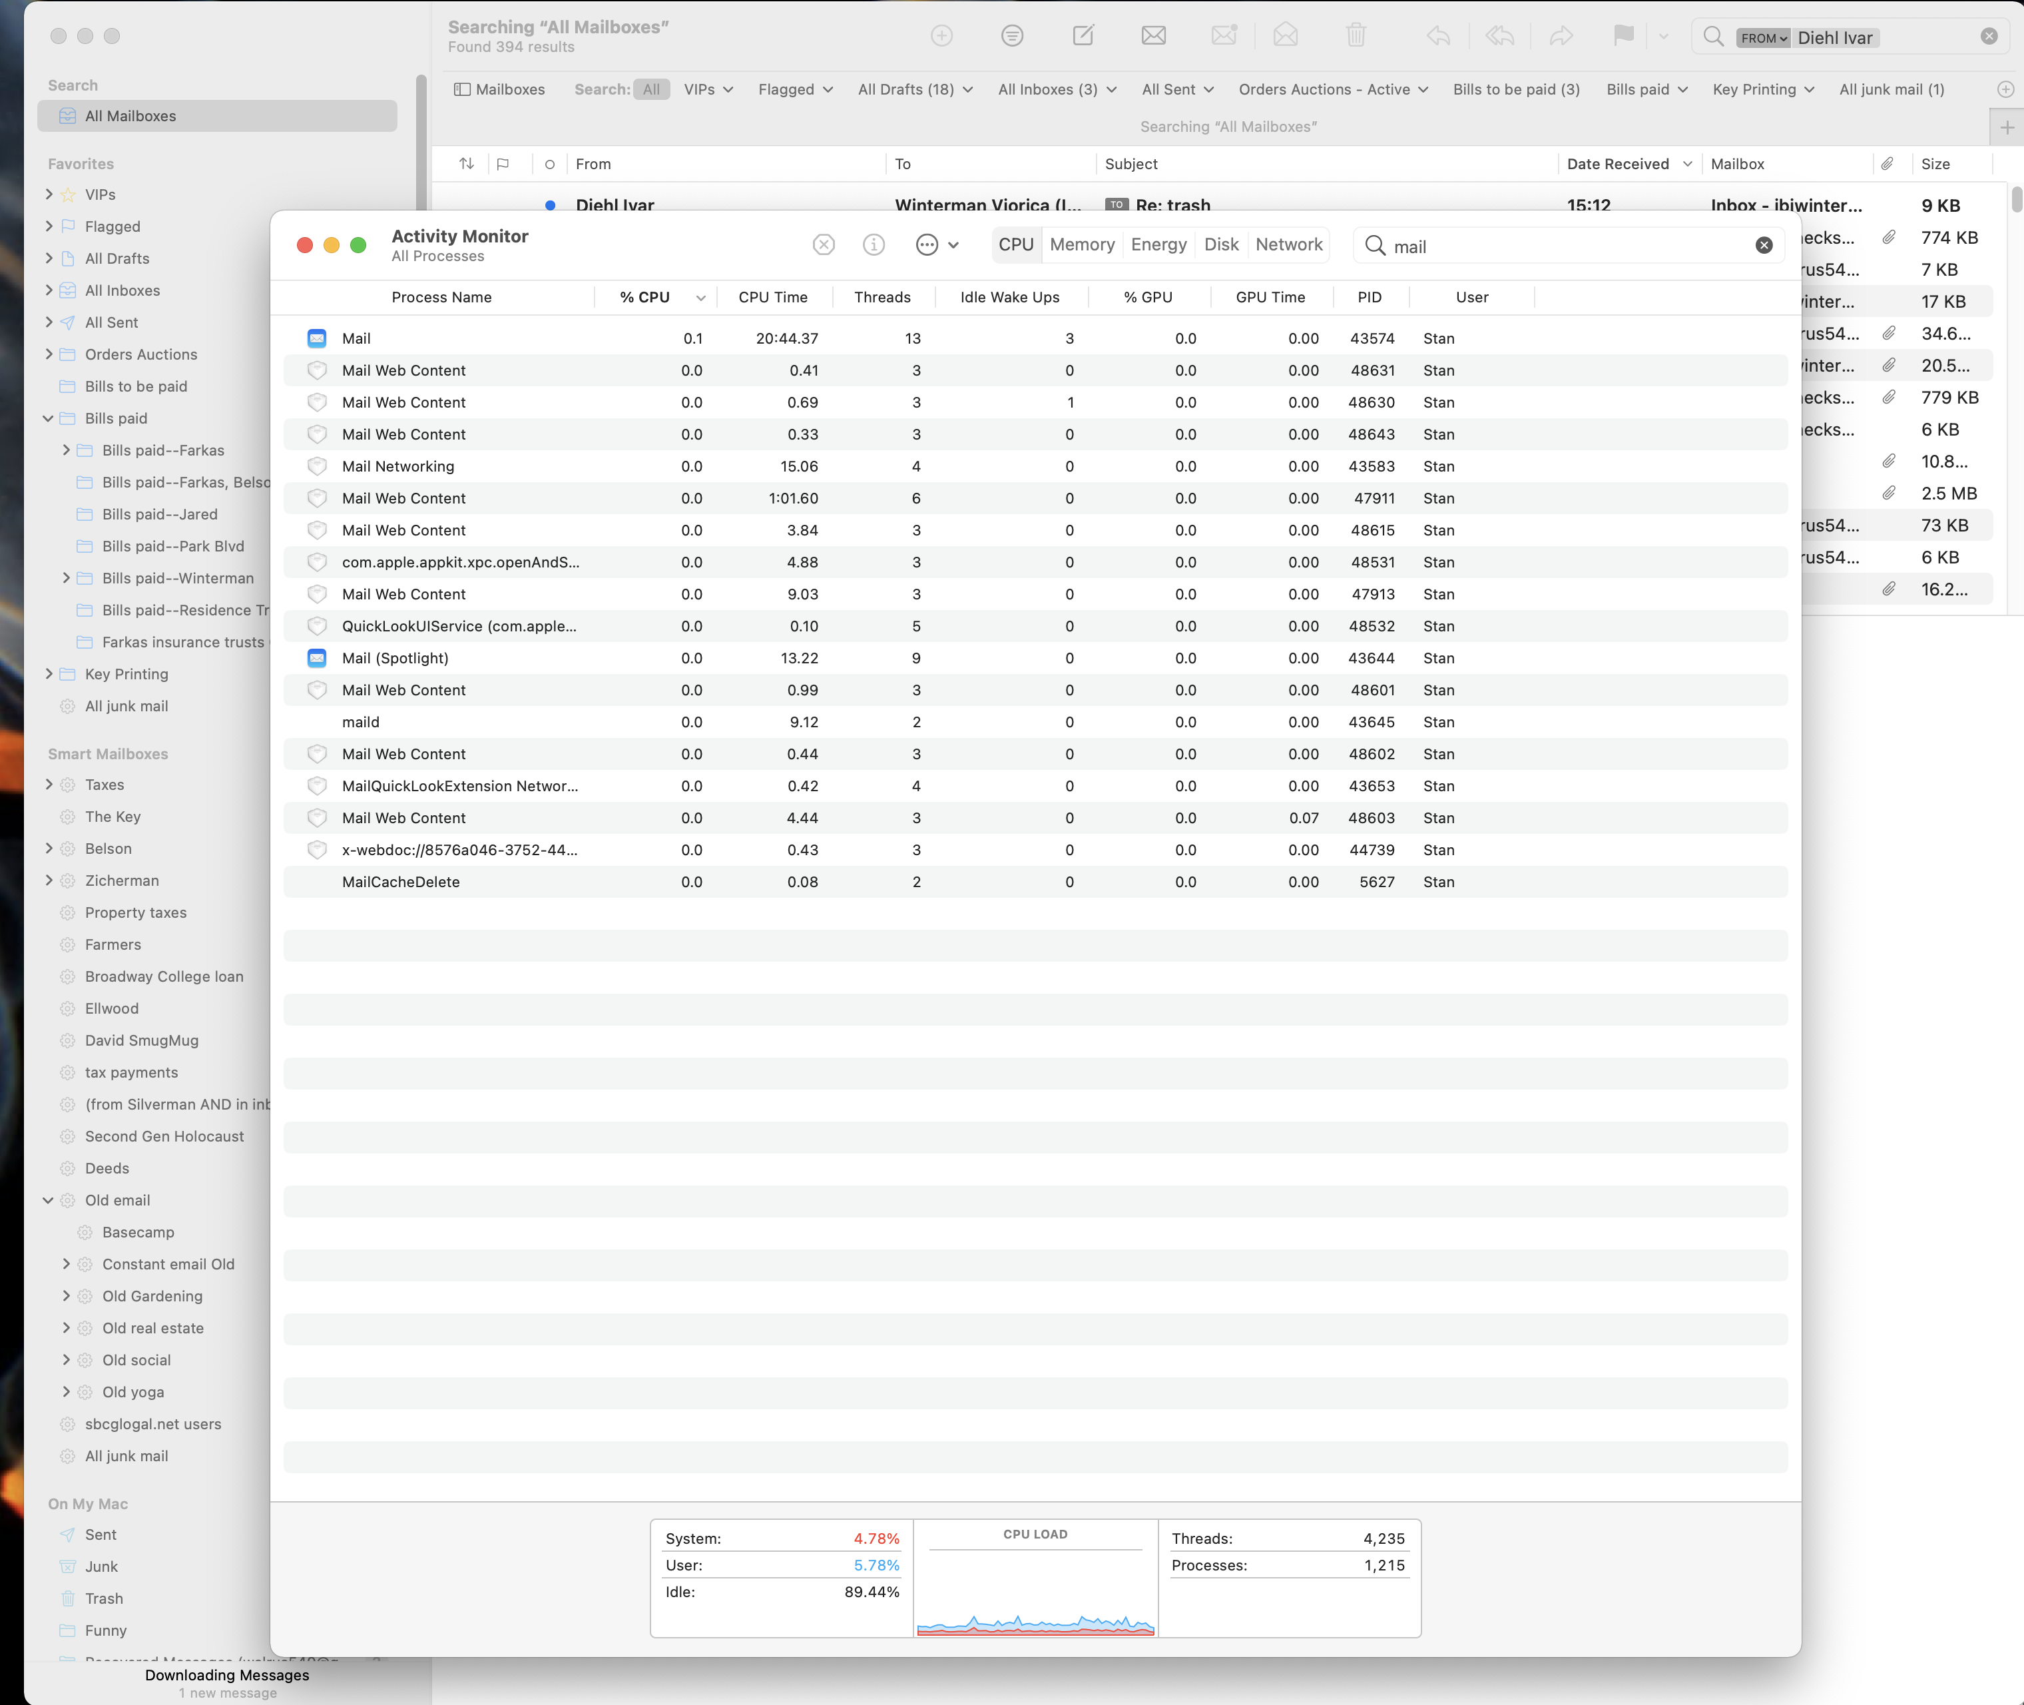This screenshot has height=1705, width=2024.
Task: Expand the Key Printing mailbox
Action: (x=49, y=675)
